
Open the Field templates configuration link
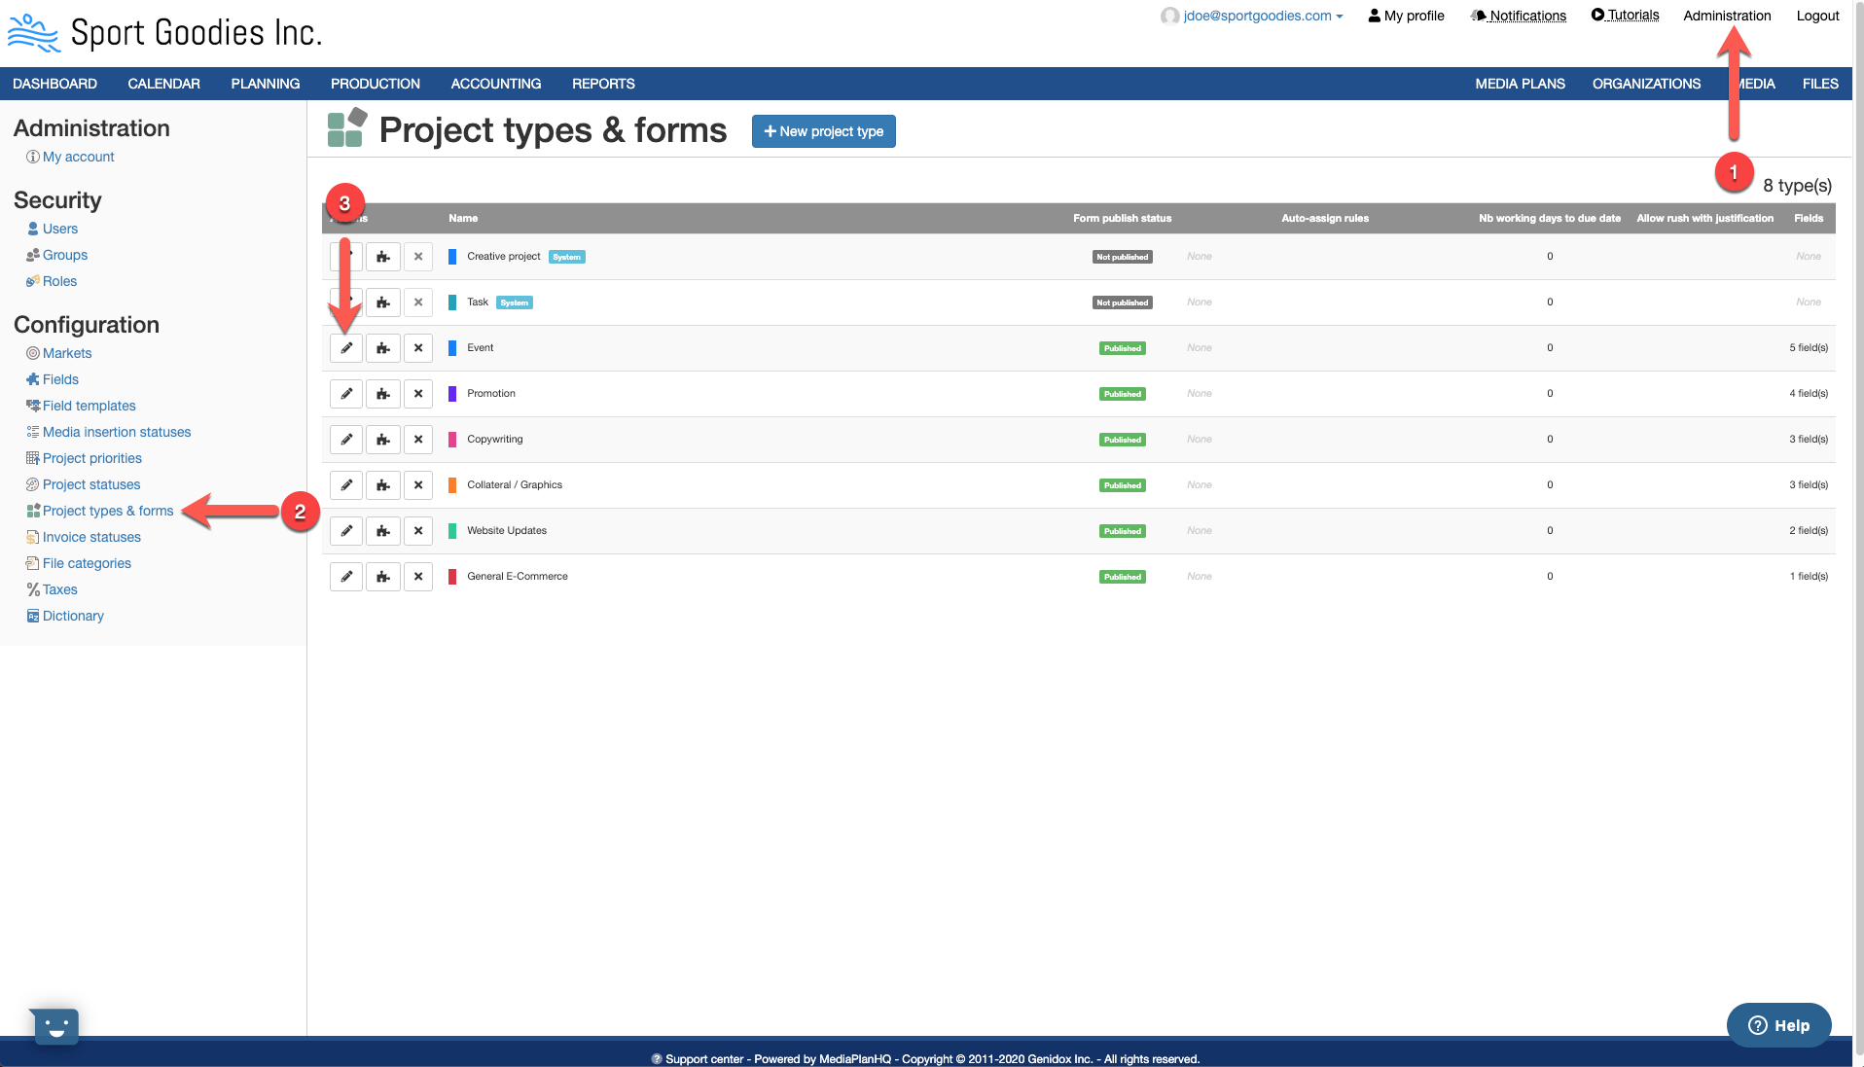[89, 405]
